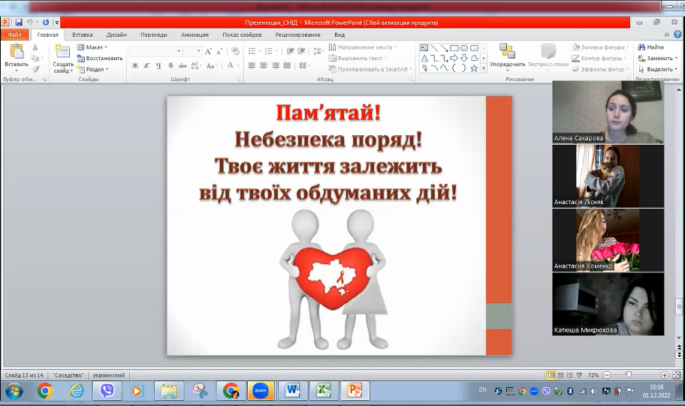This screenshot has width=685, height=406.
Task: Center-align the text paragraph
Action: pyautogui.click(x=264, y=66)
